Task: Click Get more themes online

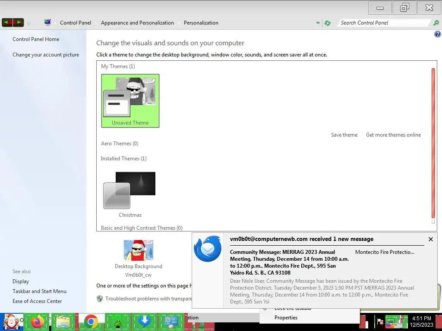Action: [x=393, y=135]
